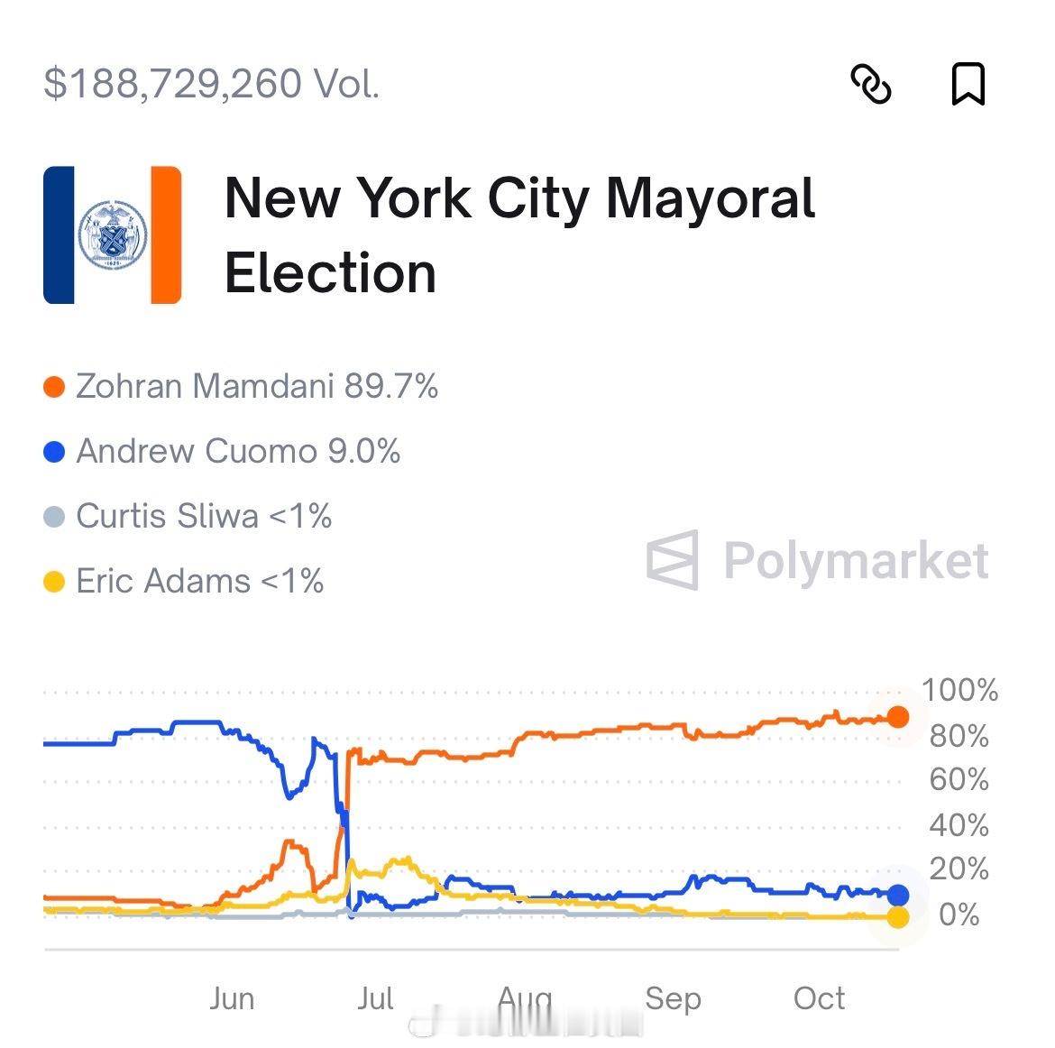Click the yellow endpoint marker on the chart

[x=898, y=917]
